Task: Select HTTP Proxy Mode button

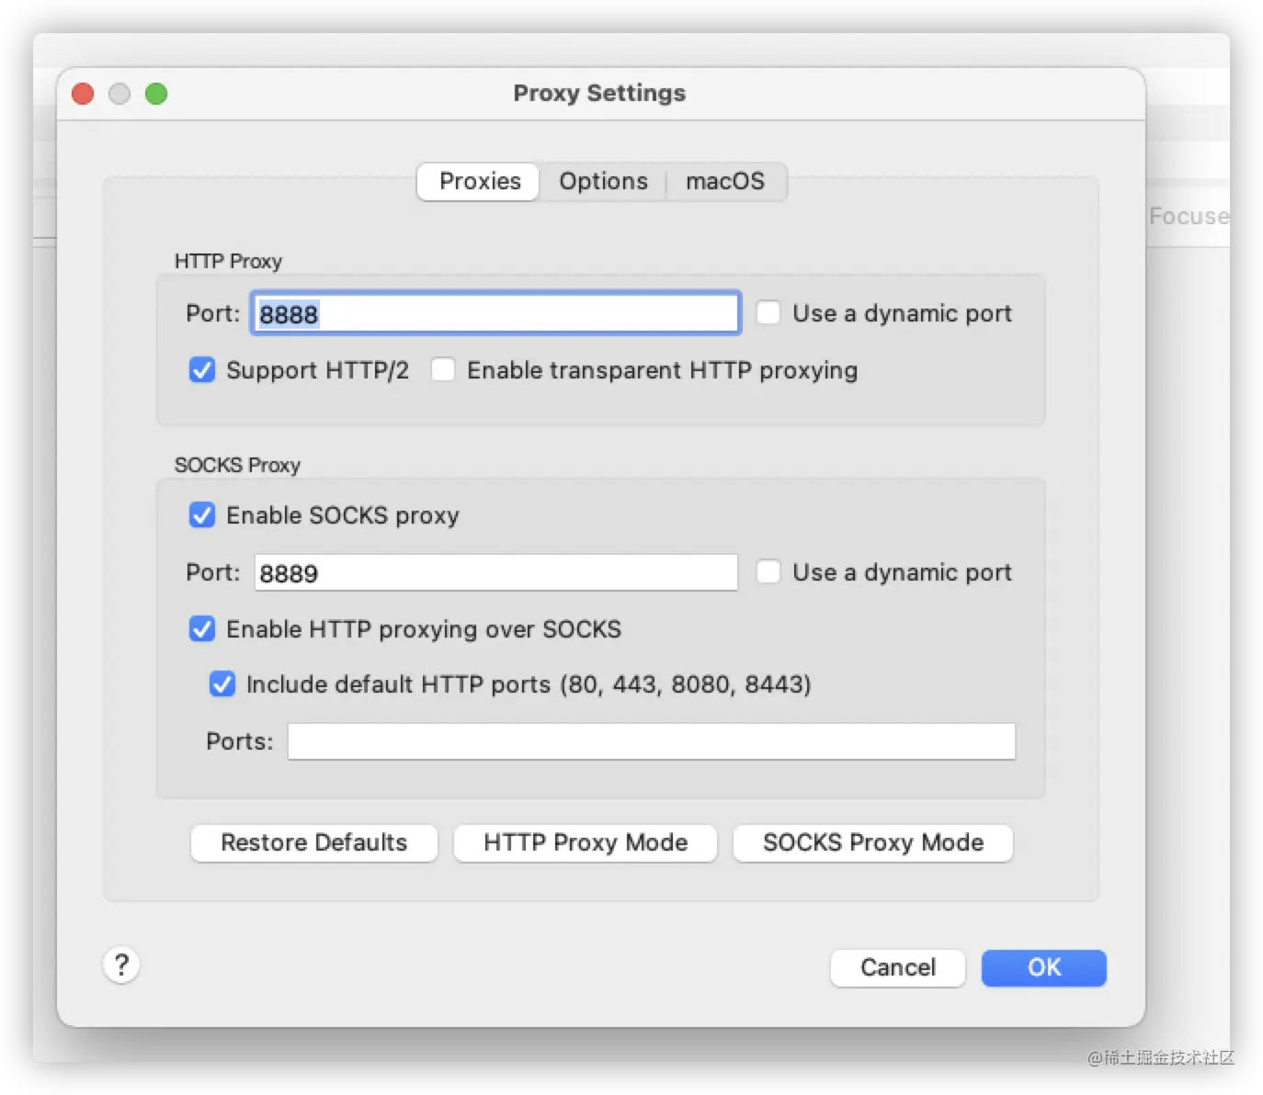Action: [586, 843]
